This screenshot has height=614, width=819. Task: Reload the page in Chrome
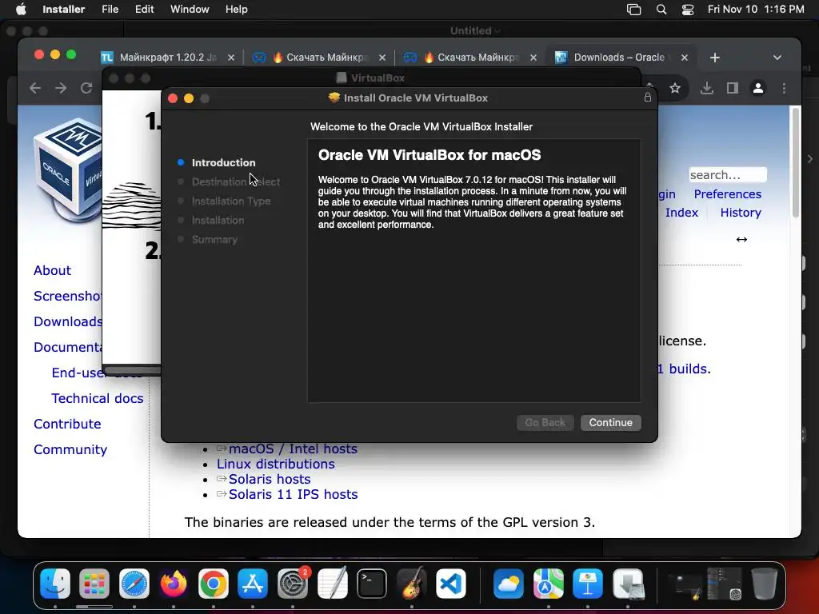86,88
